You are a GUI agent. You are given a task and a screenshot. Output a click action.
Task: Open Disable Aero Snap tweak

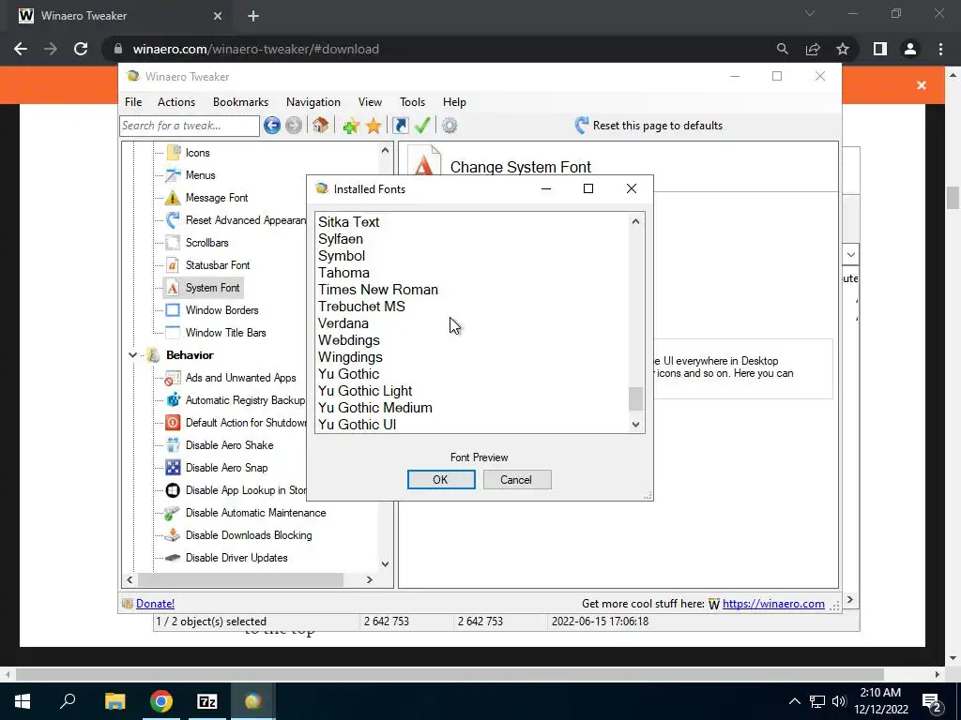coord(227,468)
